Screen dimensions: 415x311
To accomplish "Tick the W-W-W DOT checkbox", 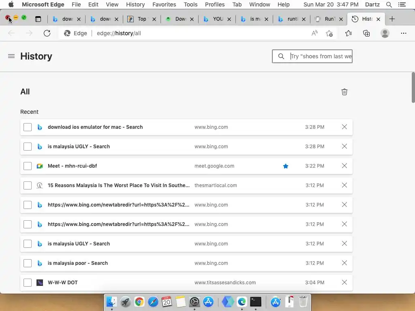I will coord(28,282).
